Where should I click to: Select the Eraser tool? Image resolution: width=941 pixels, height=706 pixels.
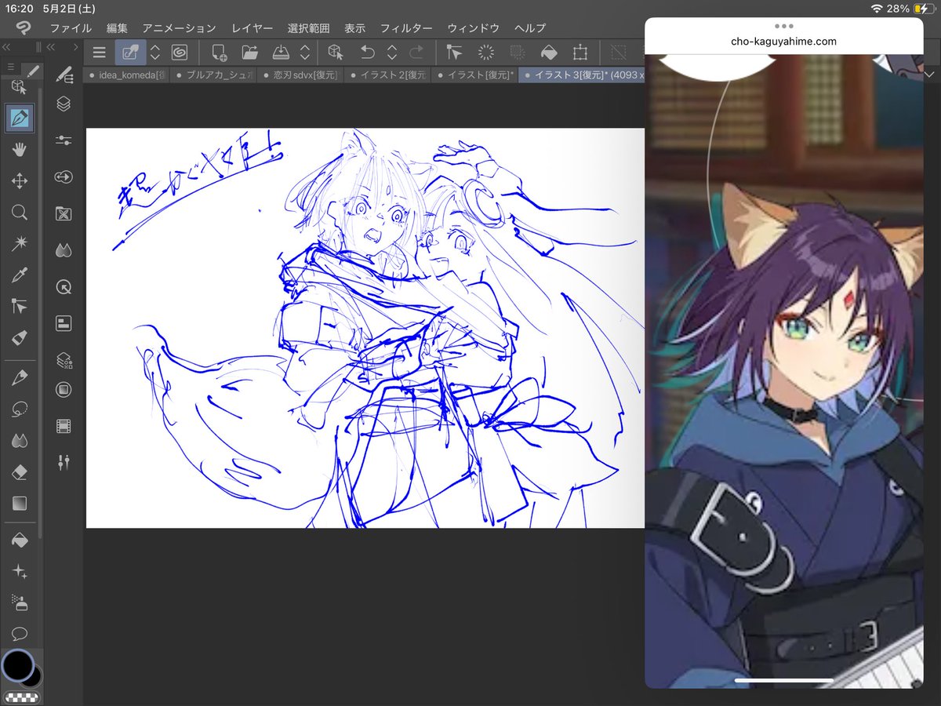coord(20,472)
